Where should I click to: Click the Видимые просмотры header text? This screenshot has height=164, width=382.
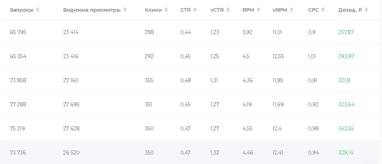[x=92, y=10]
